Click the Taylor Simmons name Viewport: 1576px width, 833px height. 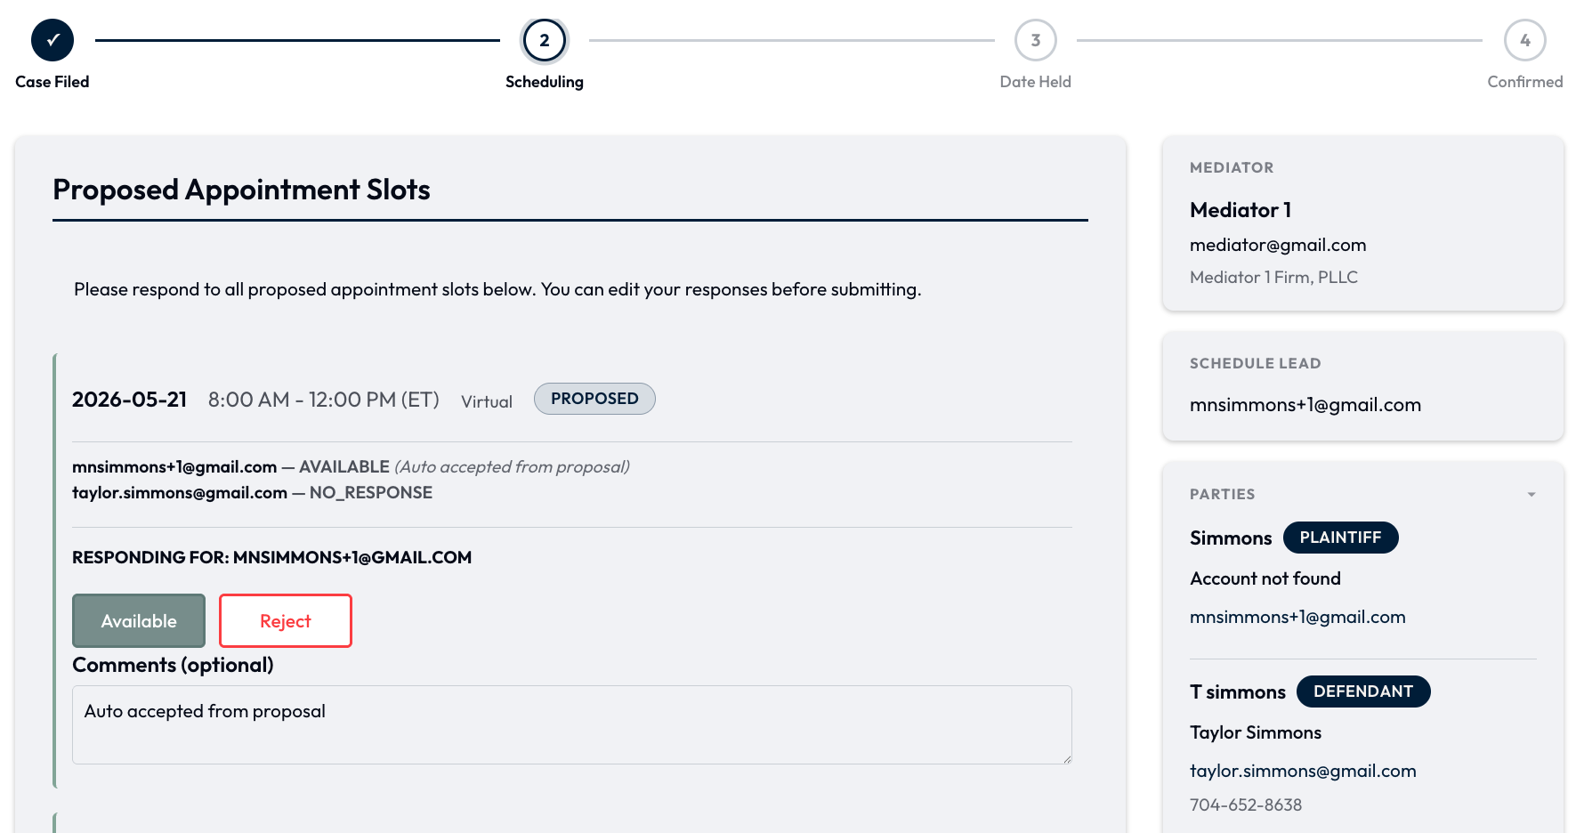[x=1256, y=732]
